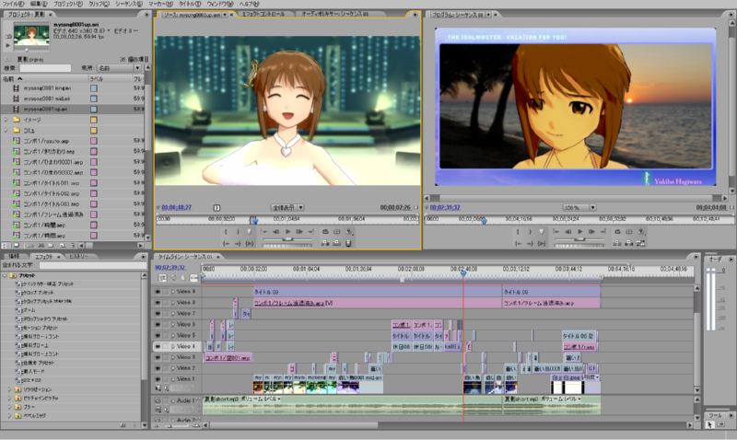Toggle the lock box on Video 2
This screenshot has width=737, height=440.
[x=166, y=368]
